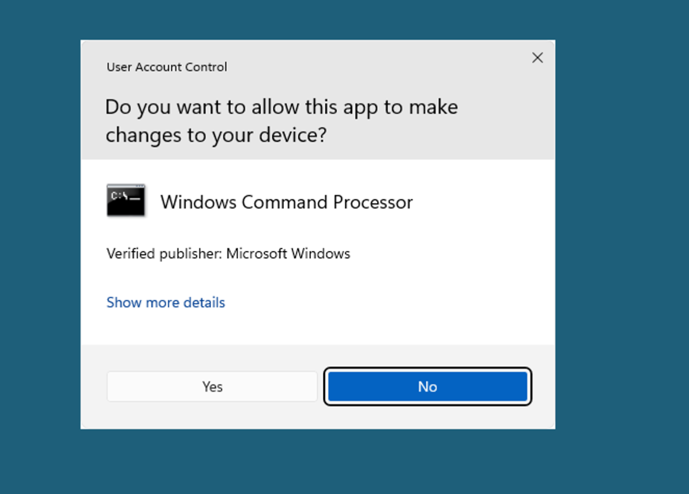Expand the Show more details link

click(165, 303)
